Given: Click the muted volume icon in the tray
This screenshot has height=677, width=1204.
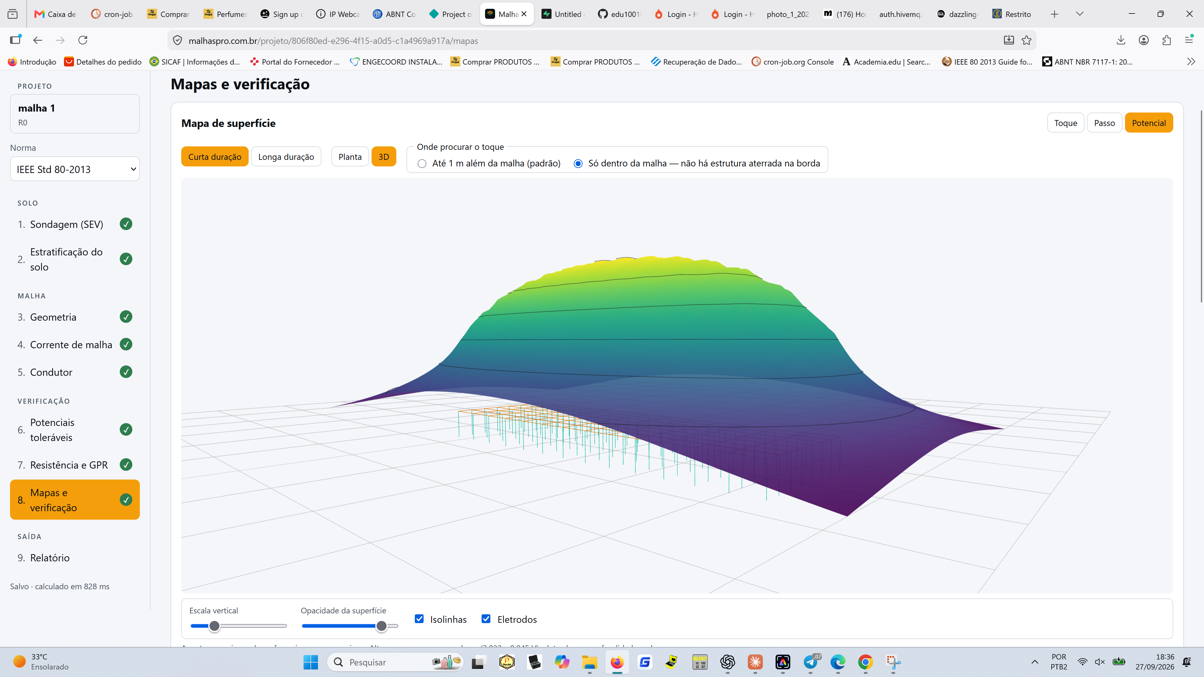Looking at the screenshot, I should click(x=1100, y=662).
